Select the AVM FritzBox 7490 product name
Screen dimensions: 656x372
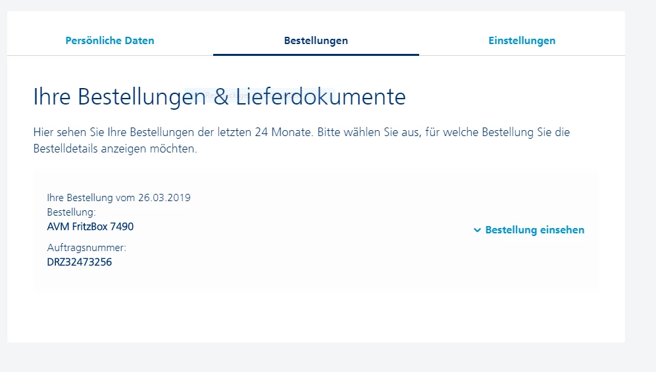click(x=90, y=227)
